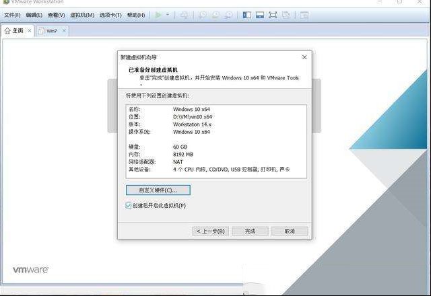Click the VM name value Windows 10 x64
Image resolution: width=431 pixels, height=296 pixels.
(x=191, y=109)
